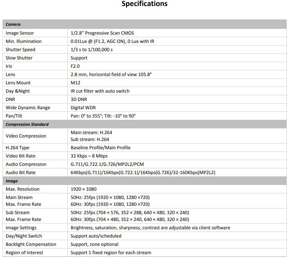This screenshot has height=257, width=291.
Task: Select the Min. Illumination label
Action: (x=23, y=41)
